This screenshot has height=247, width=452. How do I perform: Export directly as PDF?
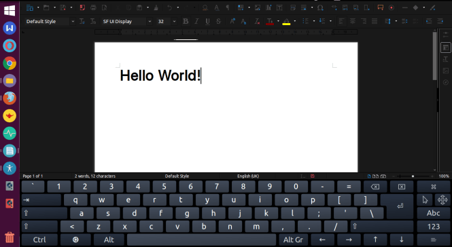tap(82, 7)
